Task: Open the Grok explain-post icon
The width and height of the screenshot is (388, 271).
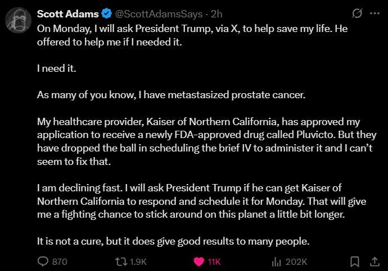Action: [x=356, y=13]
